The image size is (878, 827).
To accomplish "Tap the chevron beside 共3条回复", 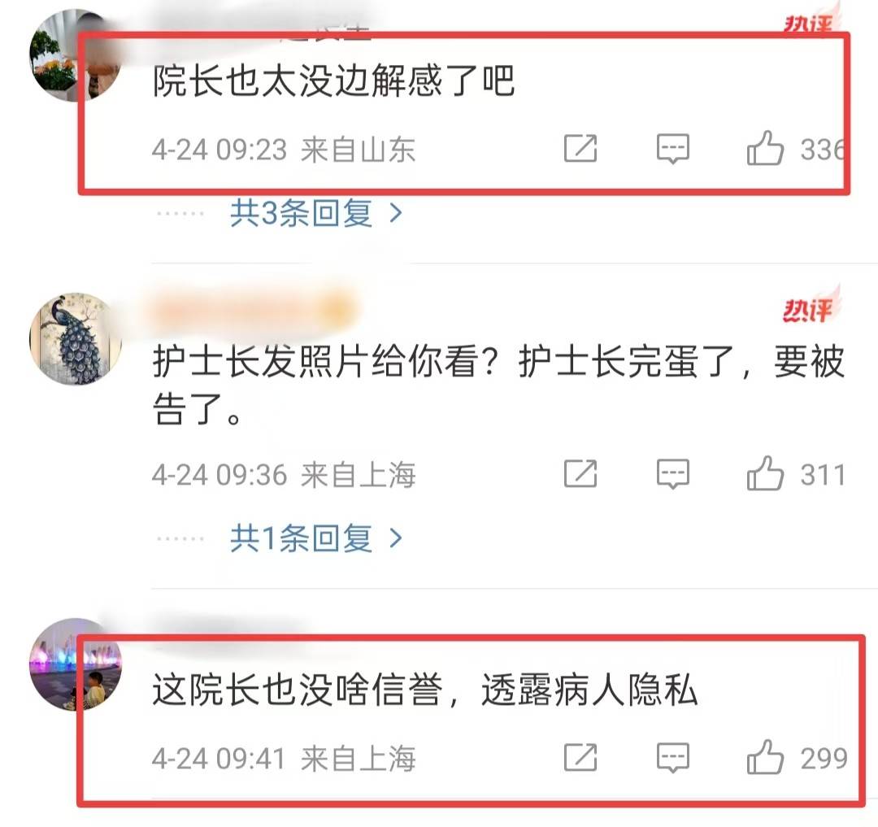I will 396,213.
